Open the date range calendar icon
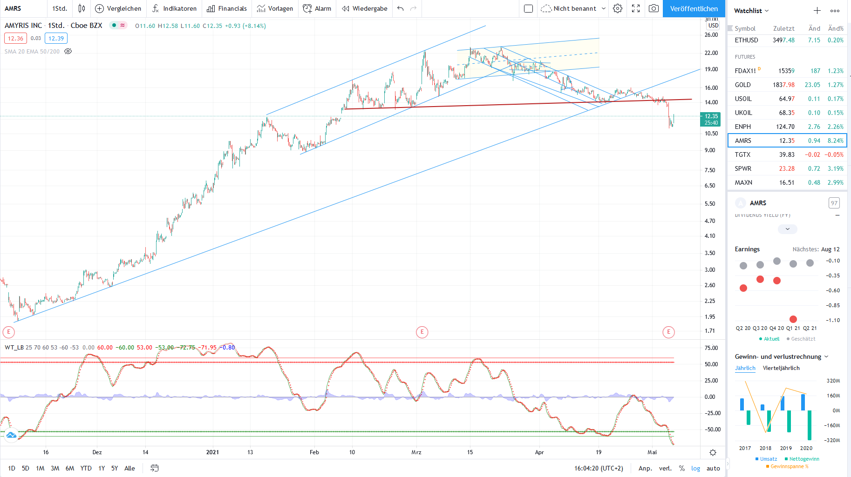 tap(155, 468)
